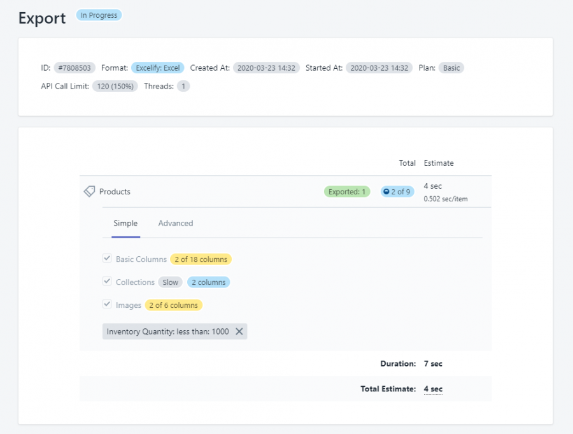Click the 2 of 18 columns badge
The width and height of the screenshot is (573, 434).
tap(201, 259)
